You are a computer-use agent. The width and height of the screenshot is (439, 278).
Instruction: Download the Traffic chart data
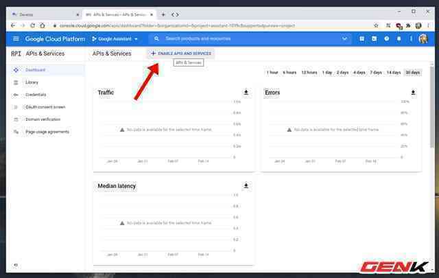246,92
